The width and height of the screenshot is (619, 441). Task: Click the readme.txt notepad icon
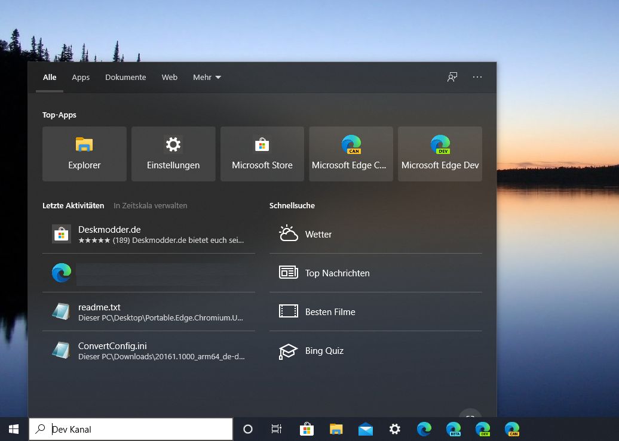pyautogui.click(x=61, y=312)
